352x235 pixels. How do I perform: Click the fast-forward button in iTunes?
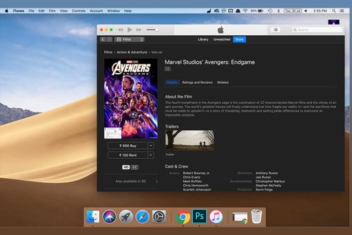click(x=139, y=29)
